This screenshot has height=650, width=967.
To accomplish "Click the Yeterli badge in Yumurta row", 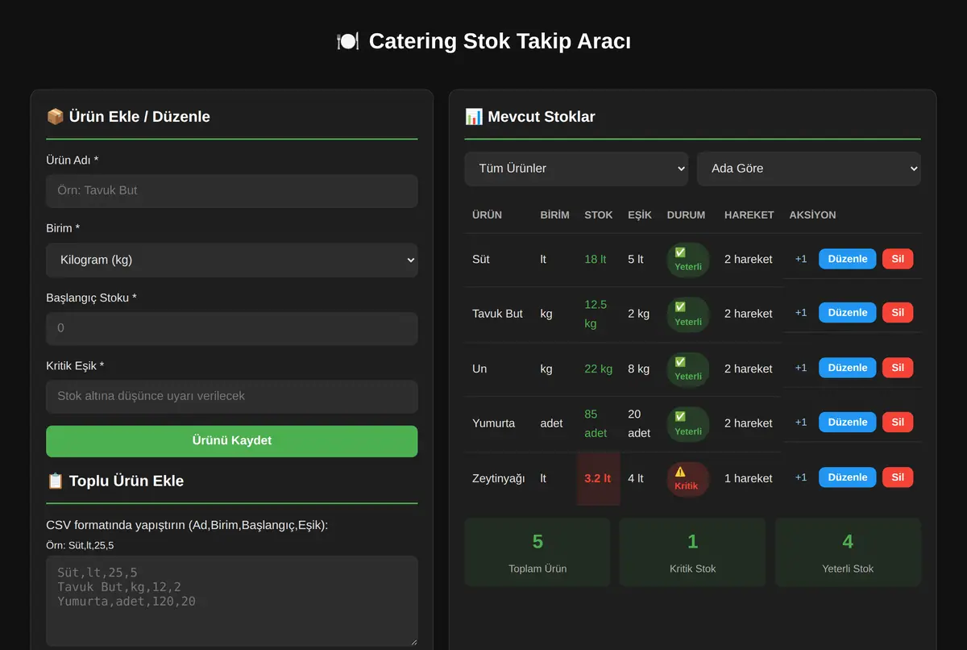I will point(687,424).
